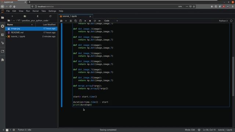This screenshot has height=132, width=235.
Task: Interrupt the kernel with the stop icon
Action: [90, 21]
